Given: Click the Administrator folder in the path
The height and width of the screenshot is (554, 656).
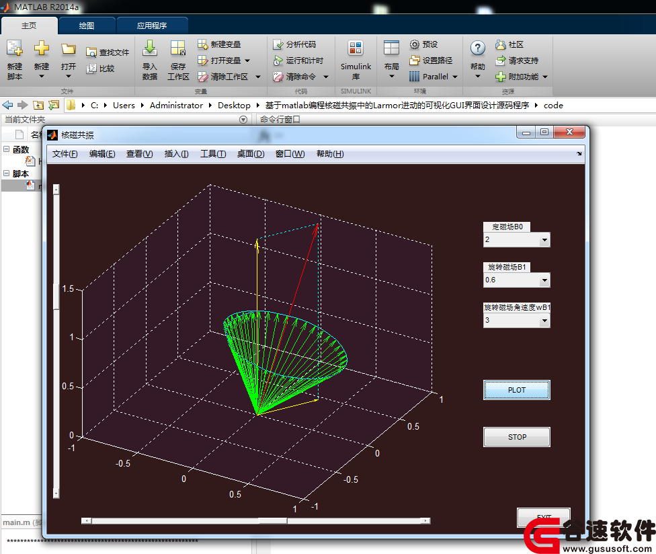Looking at the screenshot, I should pyautogui.click(x=176, y=106).
